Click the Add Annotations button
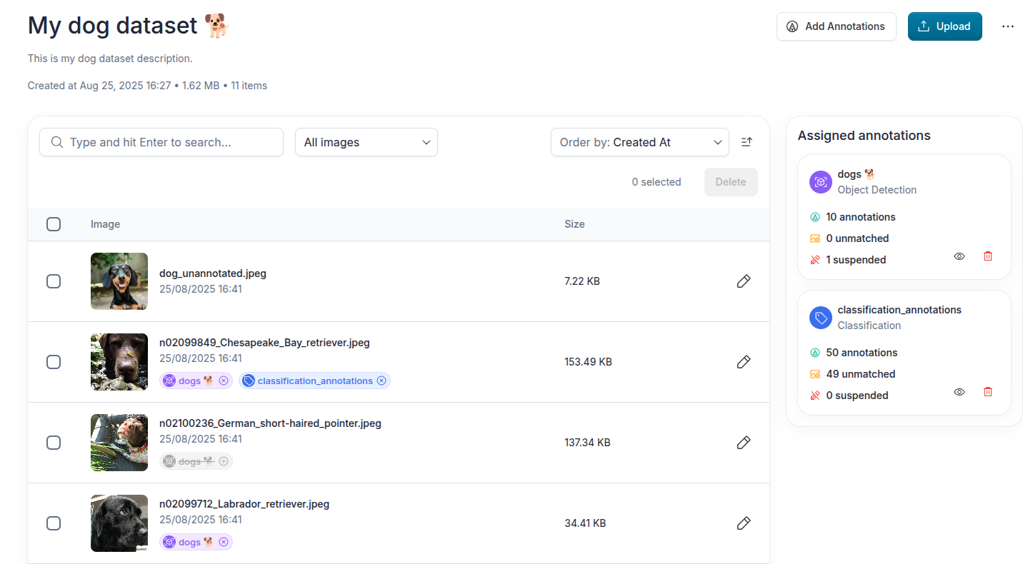The image size is (1023, 564). [837, 26]
